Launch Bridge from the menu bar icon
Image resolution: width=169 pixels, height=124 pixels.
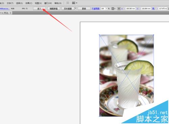(x=68, y=3)
